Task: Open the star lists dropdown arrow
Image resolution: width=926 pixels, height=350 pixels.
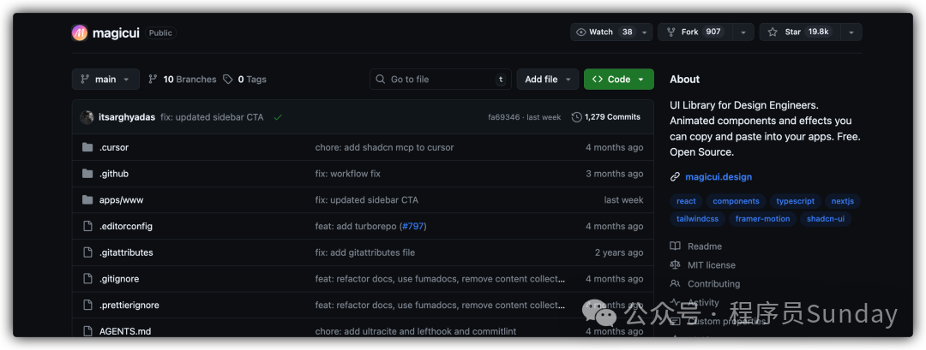Action: coord(851,33)
